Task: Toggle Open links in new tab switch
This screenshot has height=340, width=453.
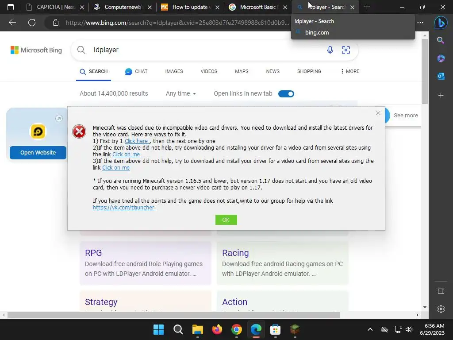Action: point(286,94)
